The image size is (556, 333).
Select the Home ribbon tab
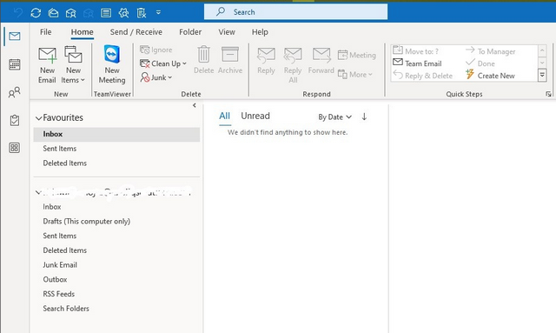click(x=82, y=32)
